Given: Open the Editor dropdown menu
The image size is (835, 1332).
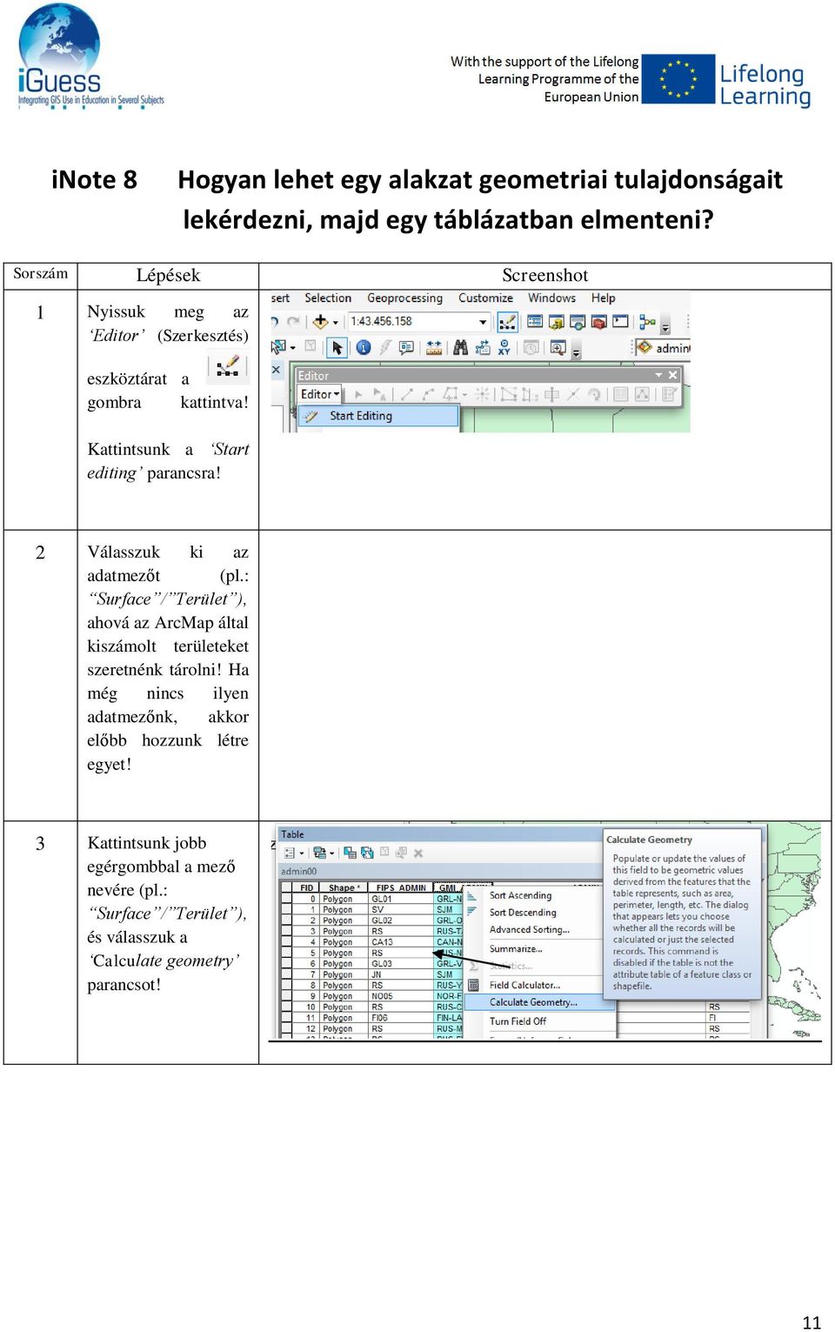Looking at the screenshot, I should coord(319,394).
